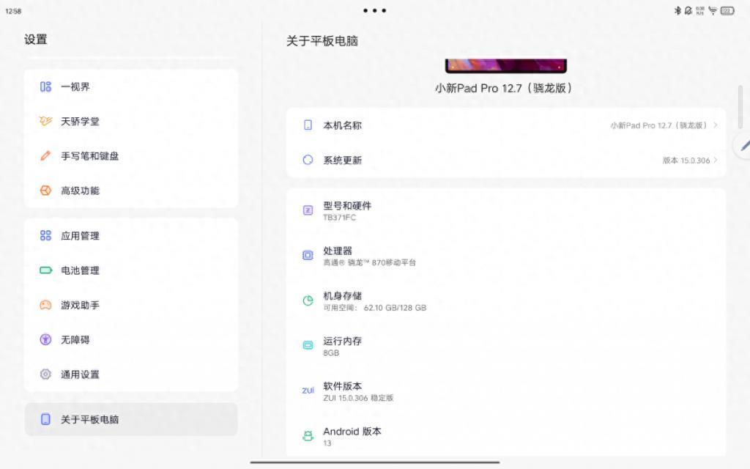This screenshot has height=469, width=750.
Task: Tap the battery level status icon
Action: 727,10
